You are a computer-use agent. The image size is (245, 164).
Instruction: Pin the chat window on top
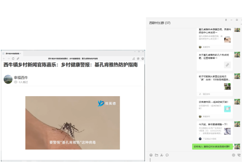226,20
